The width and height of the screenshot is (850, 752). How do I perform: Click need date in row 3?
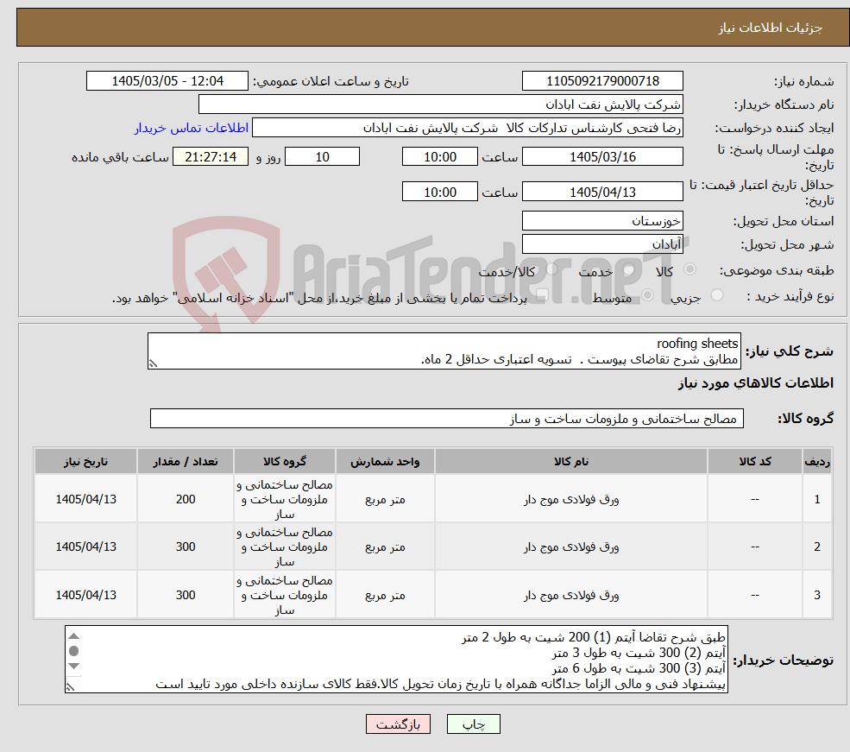[85, 595]
